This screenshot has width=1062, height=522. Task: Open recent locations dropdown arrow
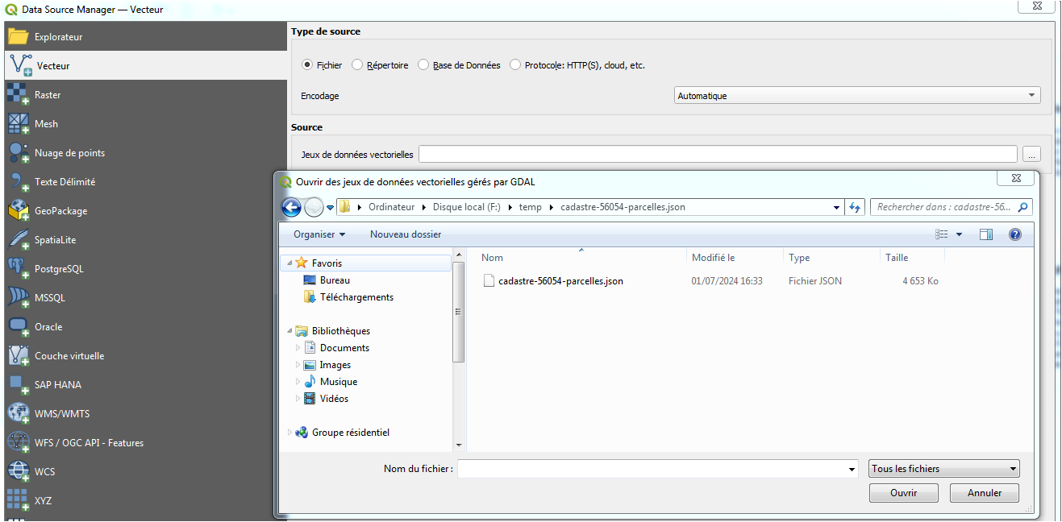click(x=331, y=208)
